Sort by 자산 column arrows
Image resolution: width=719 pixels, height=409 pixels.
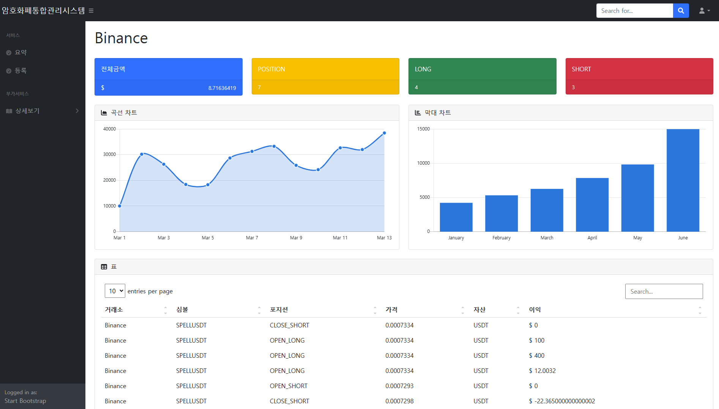(x=518, y=310)
